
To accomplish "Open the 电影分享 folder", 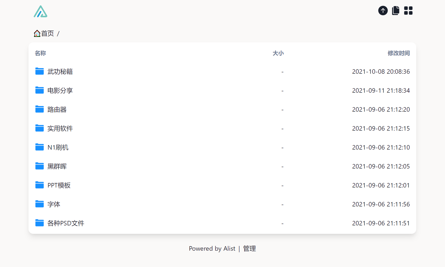I will [x=60, y=91].
